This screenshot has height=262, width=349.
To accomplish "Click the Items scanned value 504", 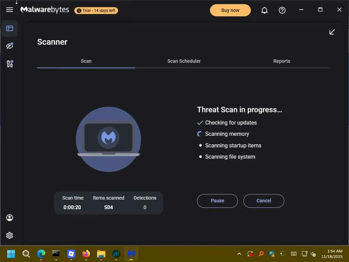I will (x=109, y=207).
